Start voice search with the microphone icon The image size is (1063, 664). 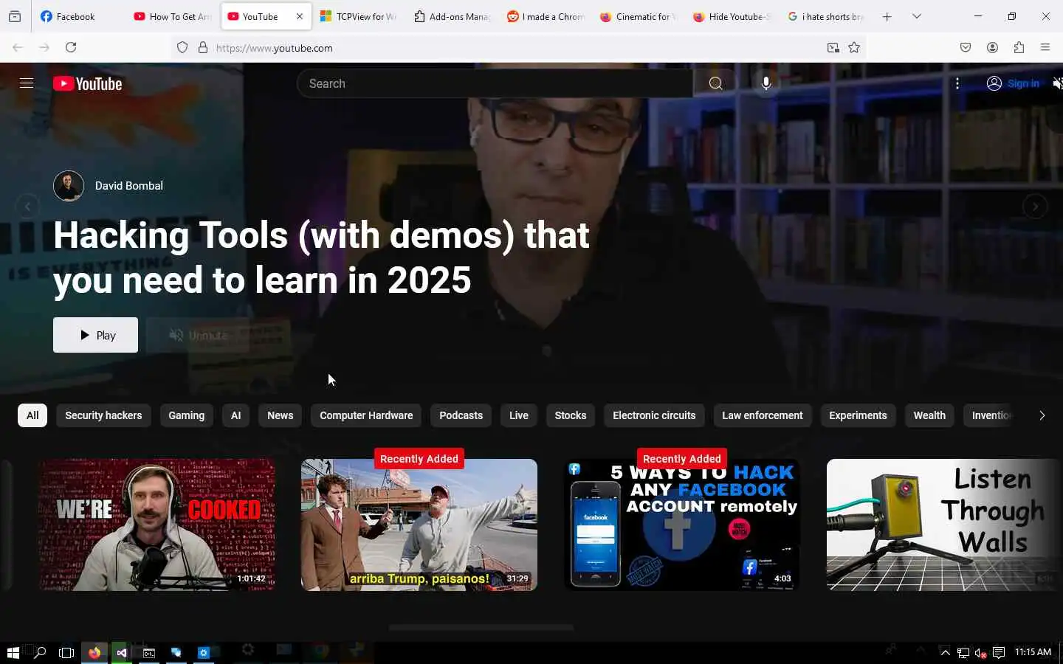[x=766, y=83]
